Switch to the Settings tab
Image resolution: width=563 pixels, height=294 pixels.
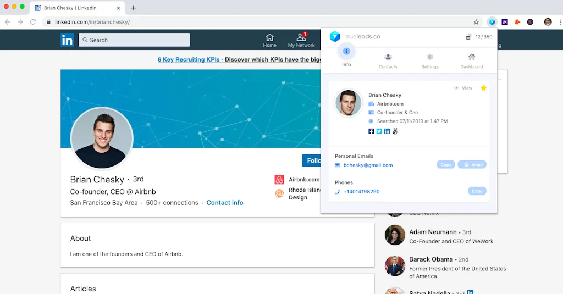pos(430,61)
